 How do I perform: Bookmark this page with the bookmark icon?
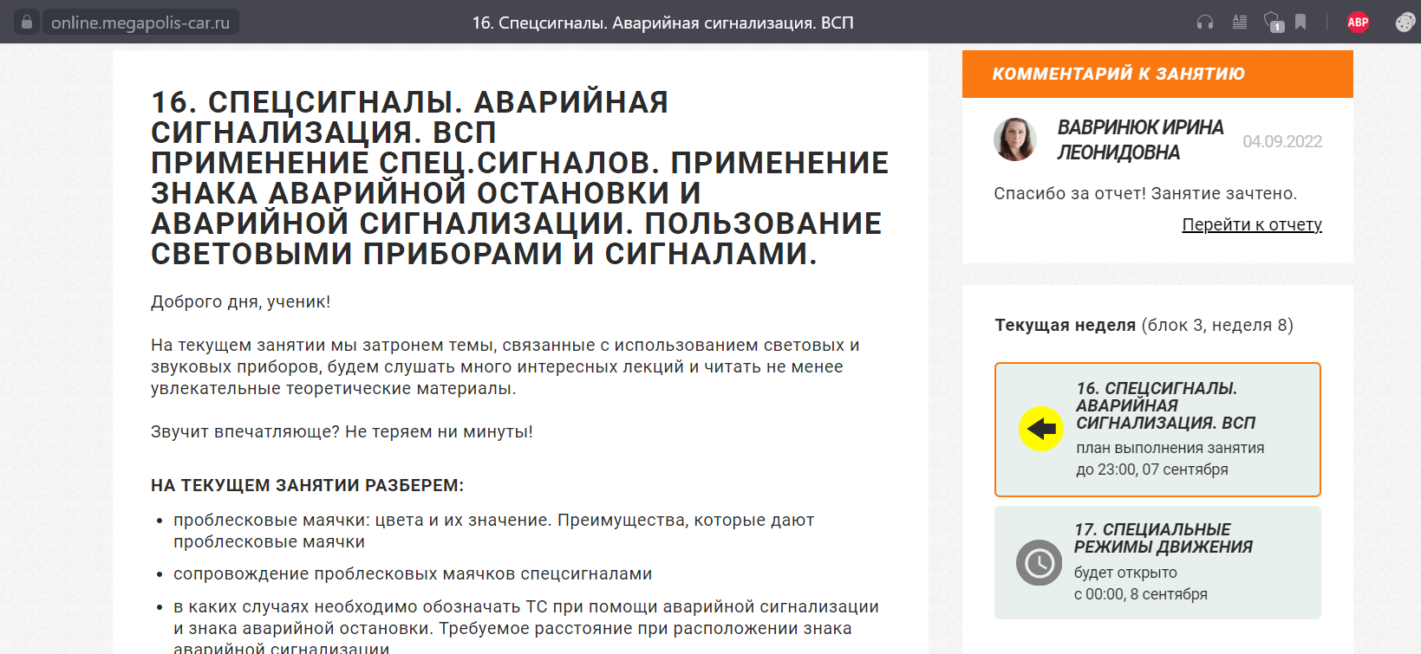[1300, 23]
